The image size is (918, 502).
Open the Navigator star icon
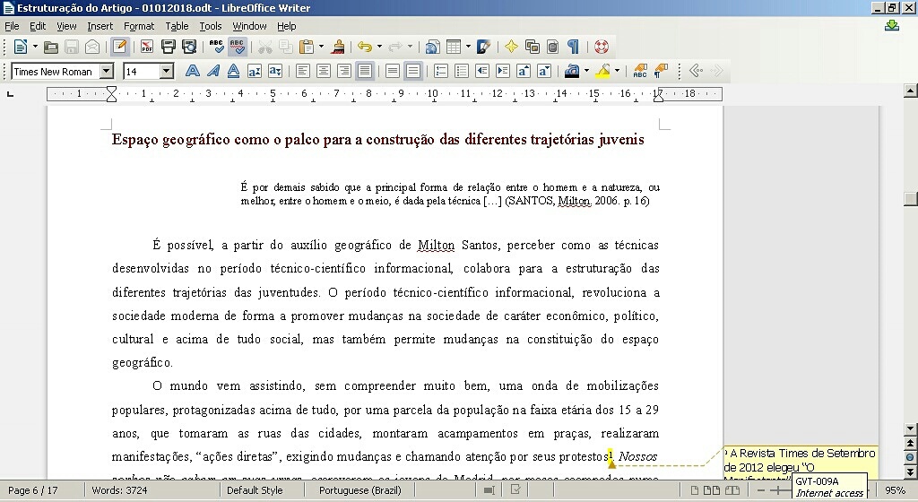(511, 47)
